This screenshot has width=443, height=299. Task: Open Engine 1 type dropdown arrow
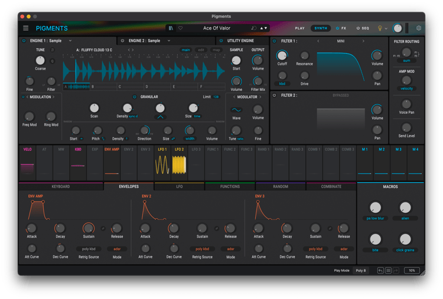point(70,41)
